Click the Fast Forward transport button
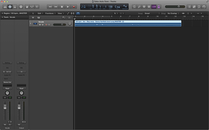 (56, 7)
